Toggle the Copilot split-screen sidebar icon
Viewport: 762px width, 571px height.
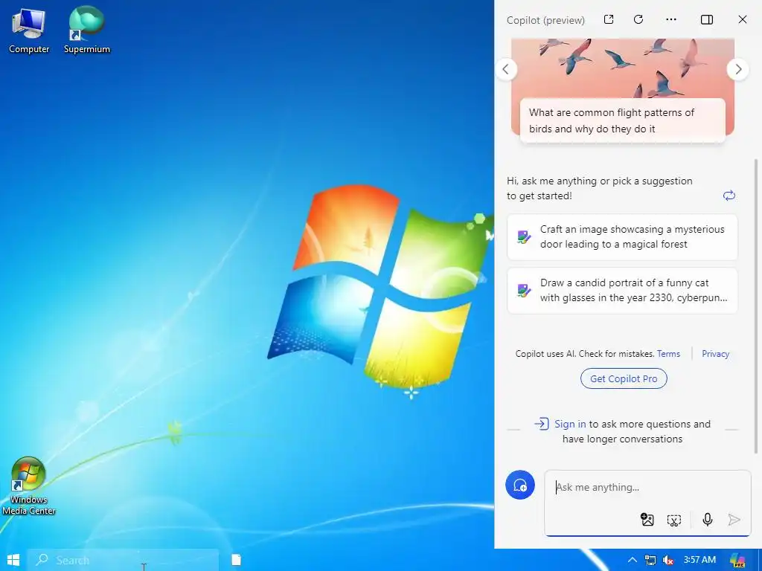point(707,19)
